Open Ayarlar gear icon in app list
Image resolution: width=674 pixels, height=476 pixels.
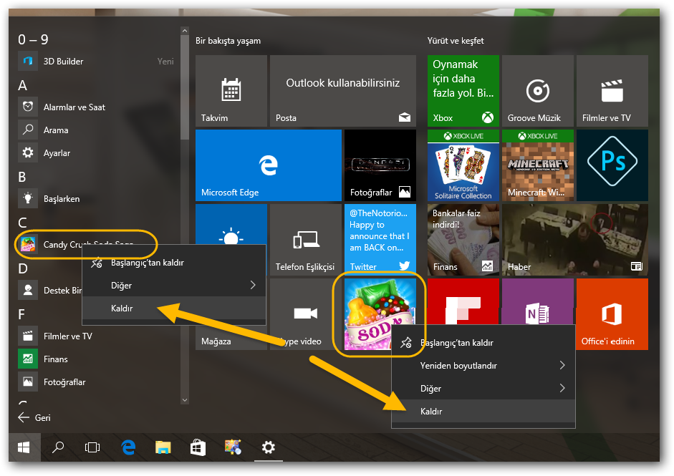click(x=28, y=152)
